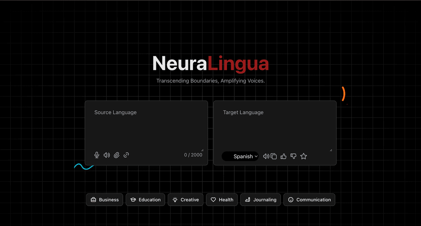Click the NeuraLingua title
The height and width of the screenshot is (226, 421).
(x=210, y=63)
